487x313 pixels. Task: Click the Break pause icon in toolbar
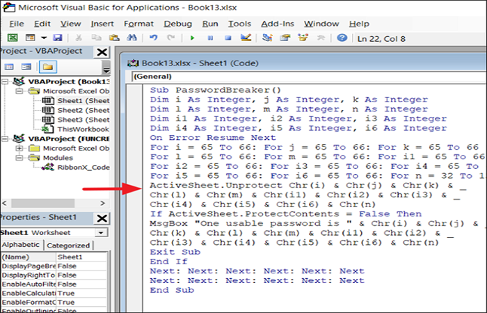(210, 38)
